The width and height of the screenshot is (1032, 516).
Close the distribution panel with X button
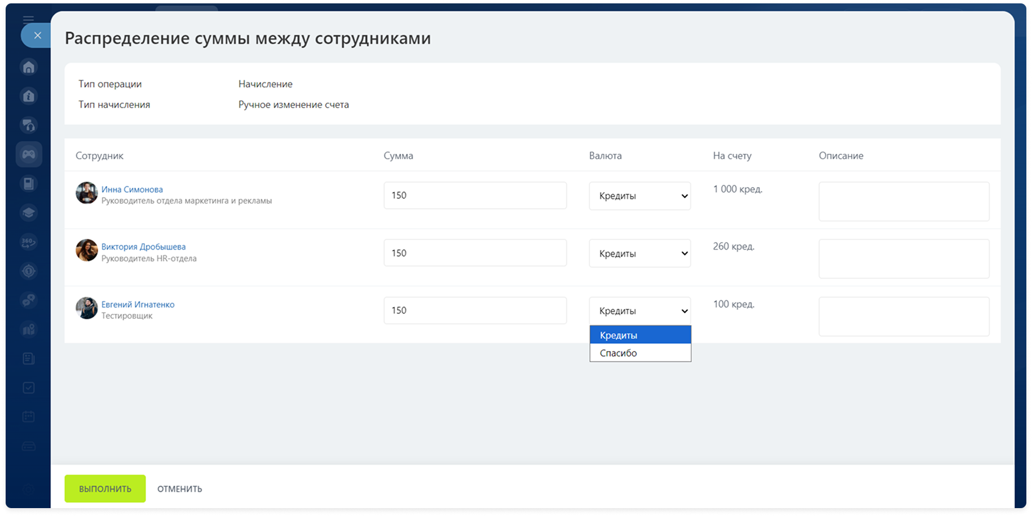[37, 35]
